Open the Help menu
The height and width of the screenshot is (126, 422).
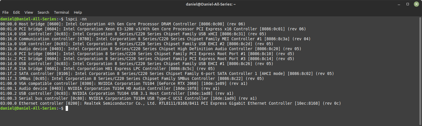point(78,13)
